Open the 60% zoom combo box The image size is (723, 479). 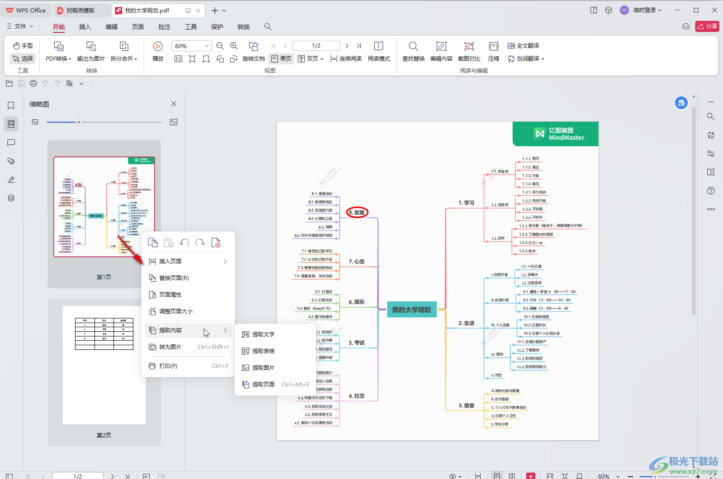click(x=192, y=46)
